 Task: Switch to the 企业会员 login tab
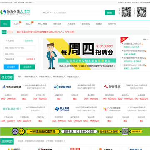coord(29,40)
